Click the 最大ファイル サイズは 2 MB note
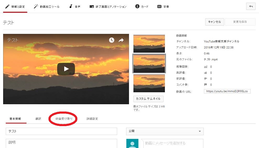The width and height of the screenshot is (259, 148). [149, 108]
